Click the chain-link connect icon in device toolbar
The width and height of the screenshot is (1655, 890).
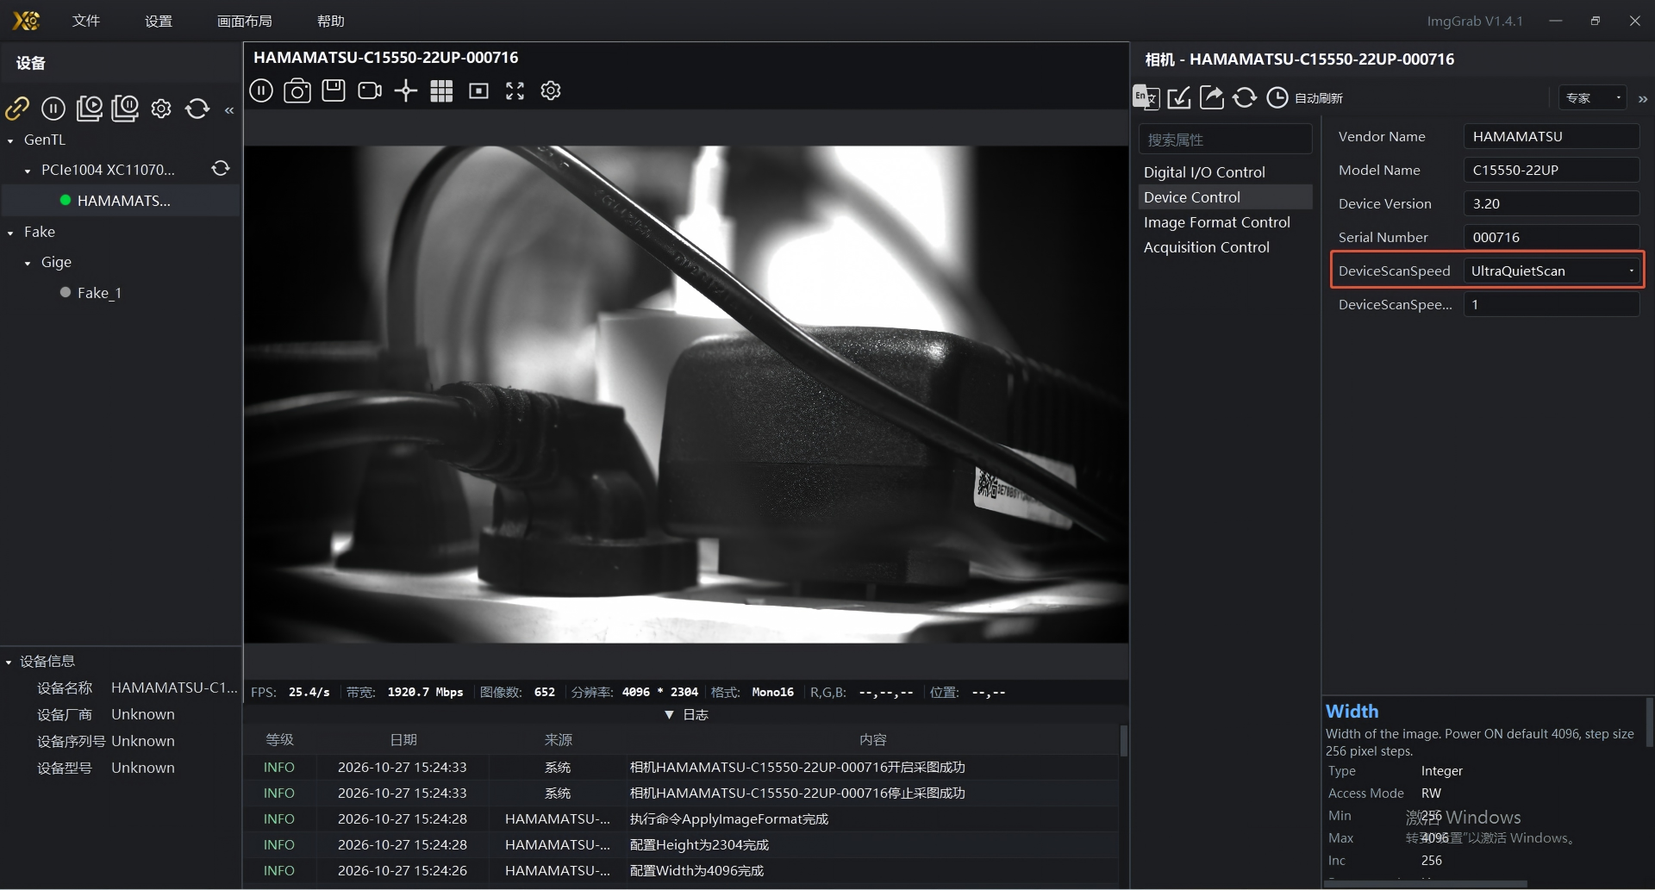[17, 109]
